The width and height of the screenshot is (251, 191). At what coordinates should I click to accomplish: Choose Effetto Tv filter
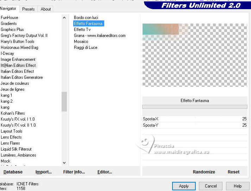click(x=82, y=30)
